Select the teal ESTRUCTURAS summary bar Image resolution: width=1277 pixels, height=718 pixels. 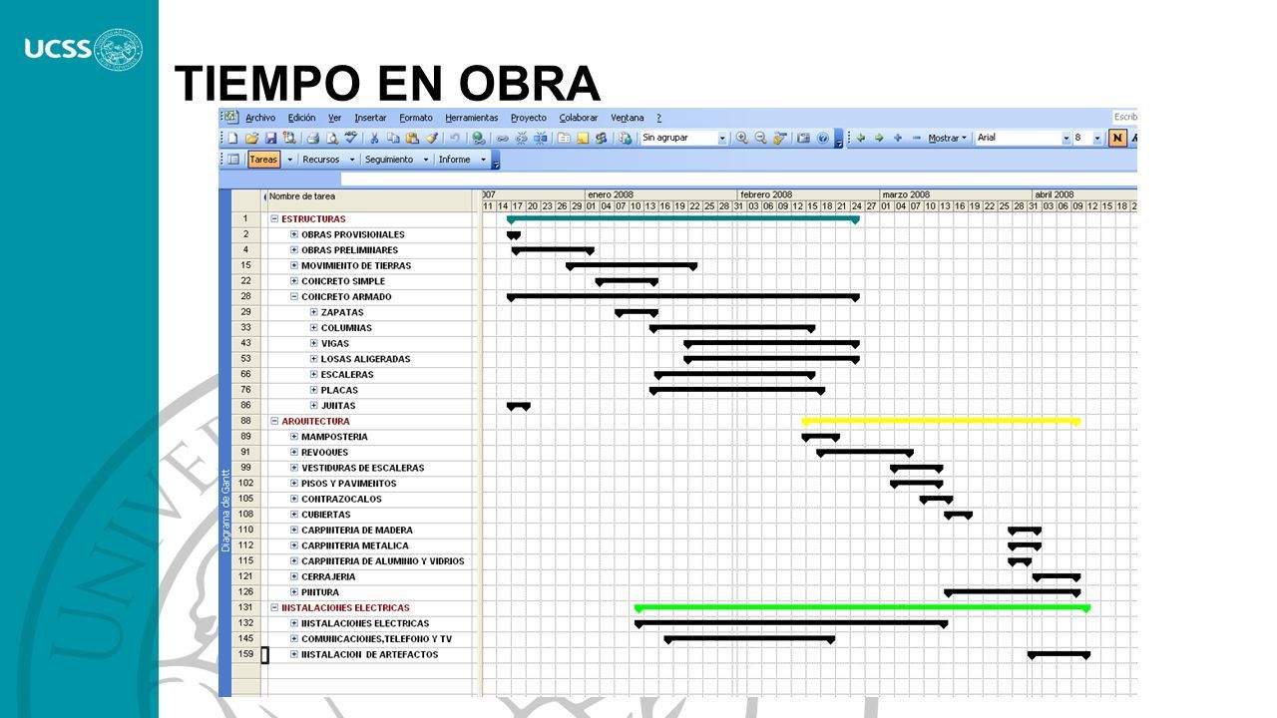(x=683, y=218)
